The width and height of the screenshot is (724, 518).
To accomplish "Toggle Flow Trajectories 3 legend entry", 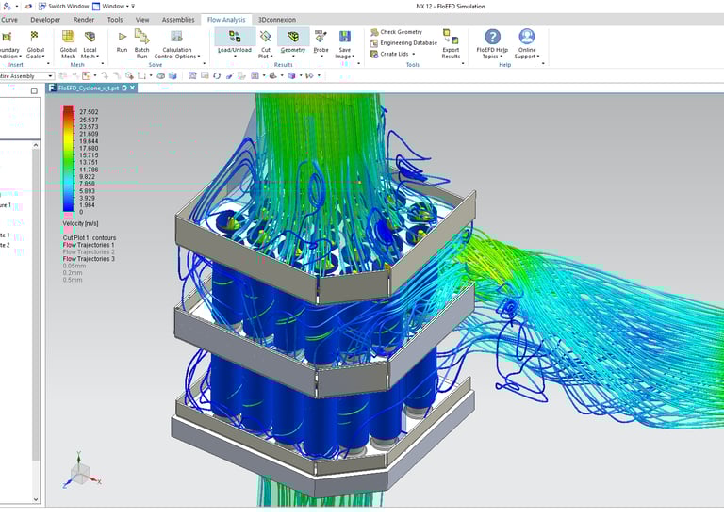I will (x=89, y=259).
